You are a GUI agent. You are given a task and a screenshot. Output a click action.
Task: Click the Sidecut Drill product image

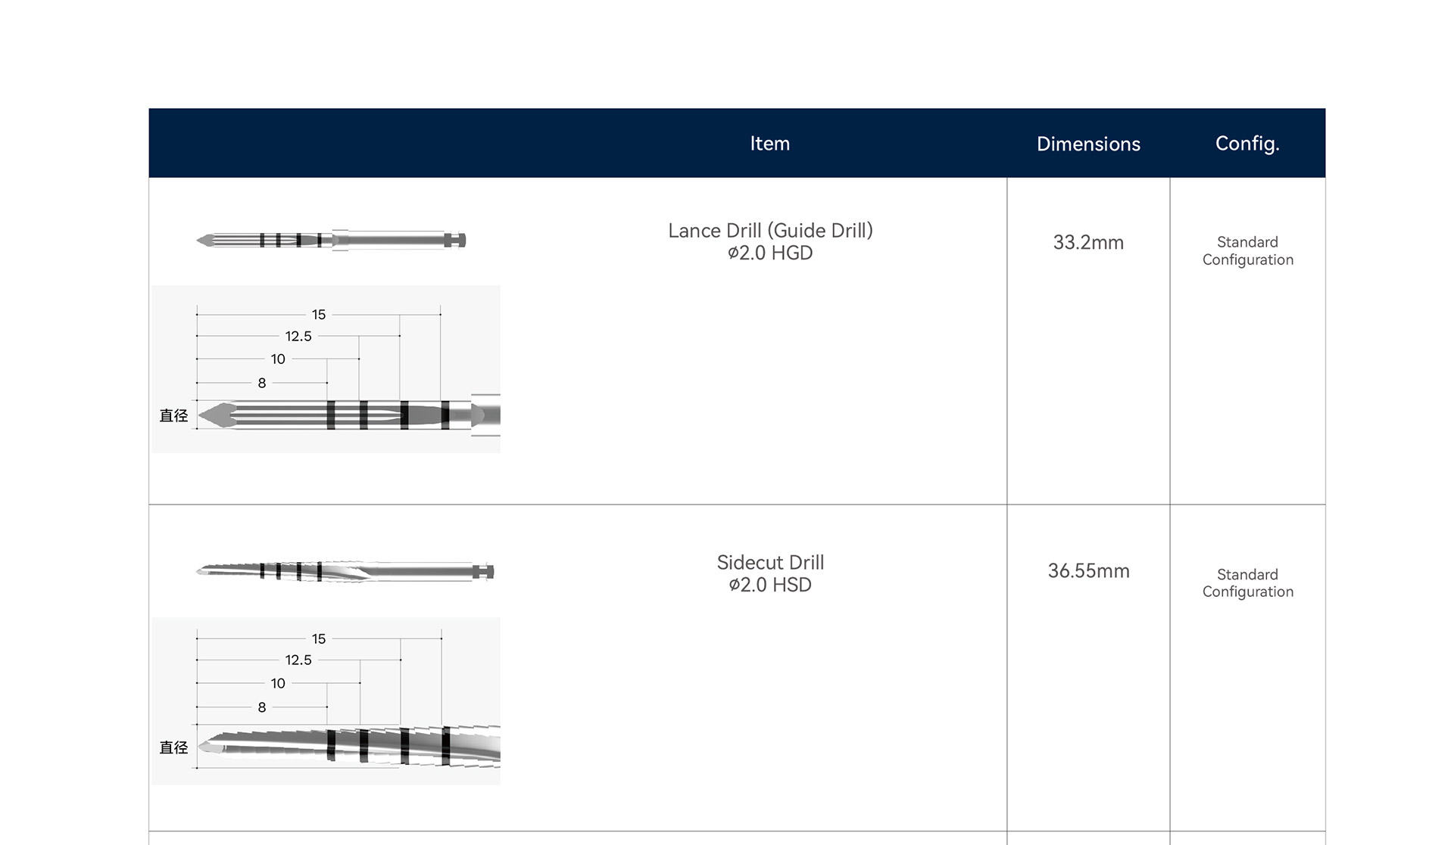coord(345,571)
